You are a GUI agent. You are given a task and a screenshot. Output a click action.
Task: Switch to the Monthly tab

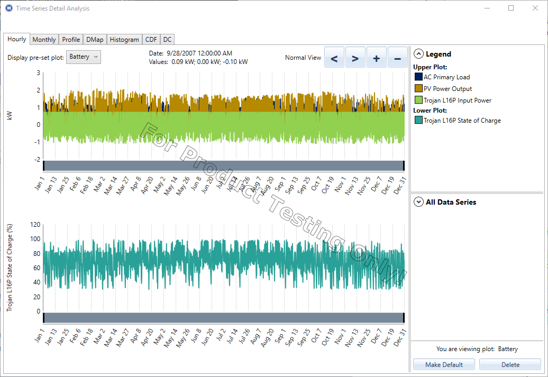[44, 40]
